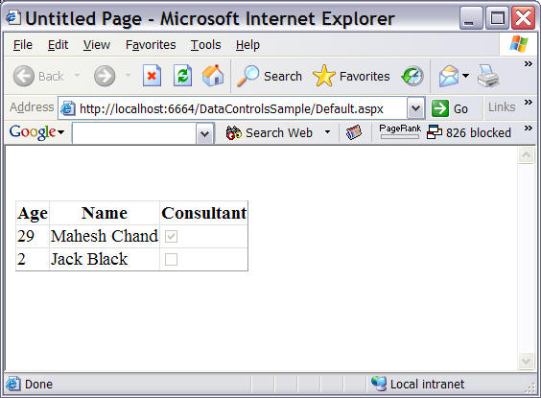Click the Mail envelope icon
This screenshot has width=541, height=398.
(449, 76)
